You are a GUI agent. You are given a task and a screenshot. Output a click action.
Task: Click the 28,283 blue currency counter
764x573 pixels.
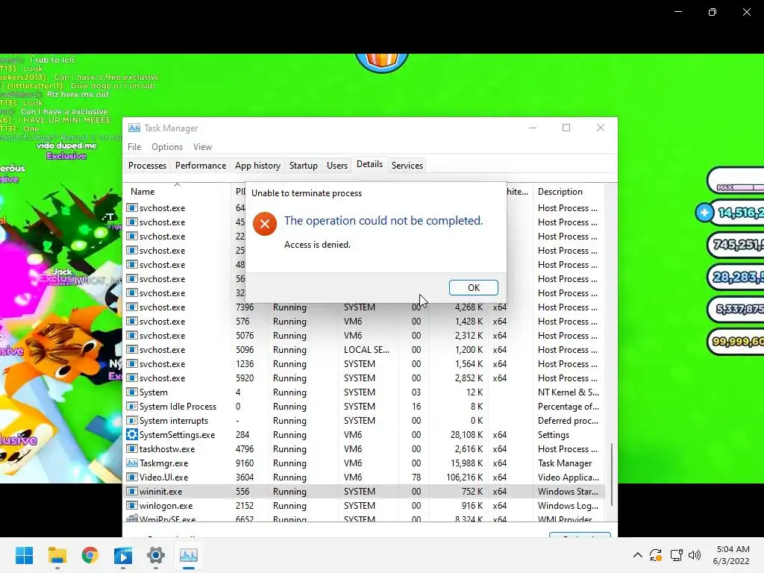coord(735,278)
